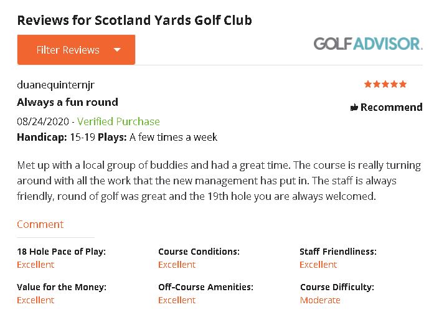Viewport: 434px width, 312px height.
Task: Click the Value for the Money Excellent rating
Action: tap(35, 300)
